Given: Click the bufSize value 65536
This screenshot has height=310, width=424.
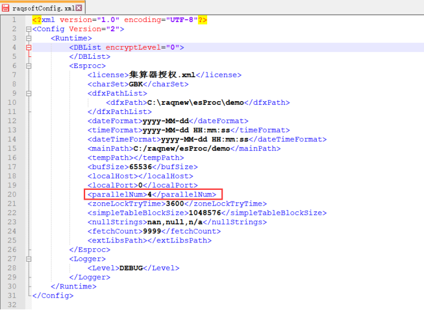Looking at the screenshot, I should click(x=140, y=167).
